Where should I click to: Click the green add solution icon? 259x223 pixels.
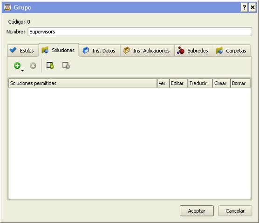[17, 66]
